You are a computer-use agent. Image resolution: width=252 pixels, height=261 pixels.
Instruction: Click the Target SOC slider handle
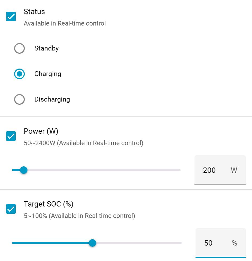(x=92, y=243)
